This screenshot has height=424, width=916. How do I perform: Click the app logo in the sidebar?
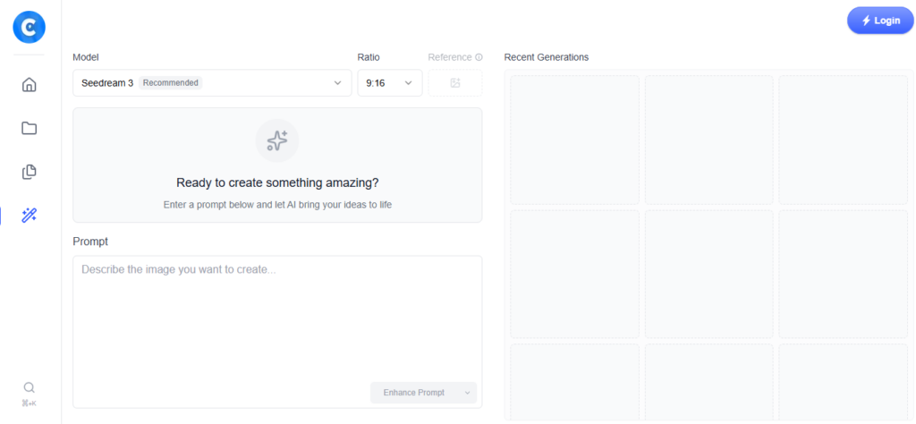[29, 28]
